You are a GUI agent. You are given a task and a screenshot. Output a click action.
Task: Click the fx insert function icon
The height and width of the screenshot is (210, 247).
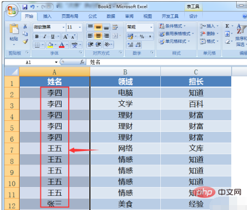click(82, 62)
